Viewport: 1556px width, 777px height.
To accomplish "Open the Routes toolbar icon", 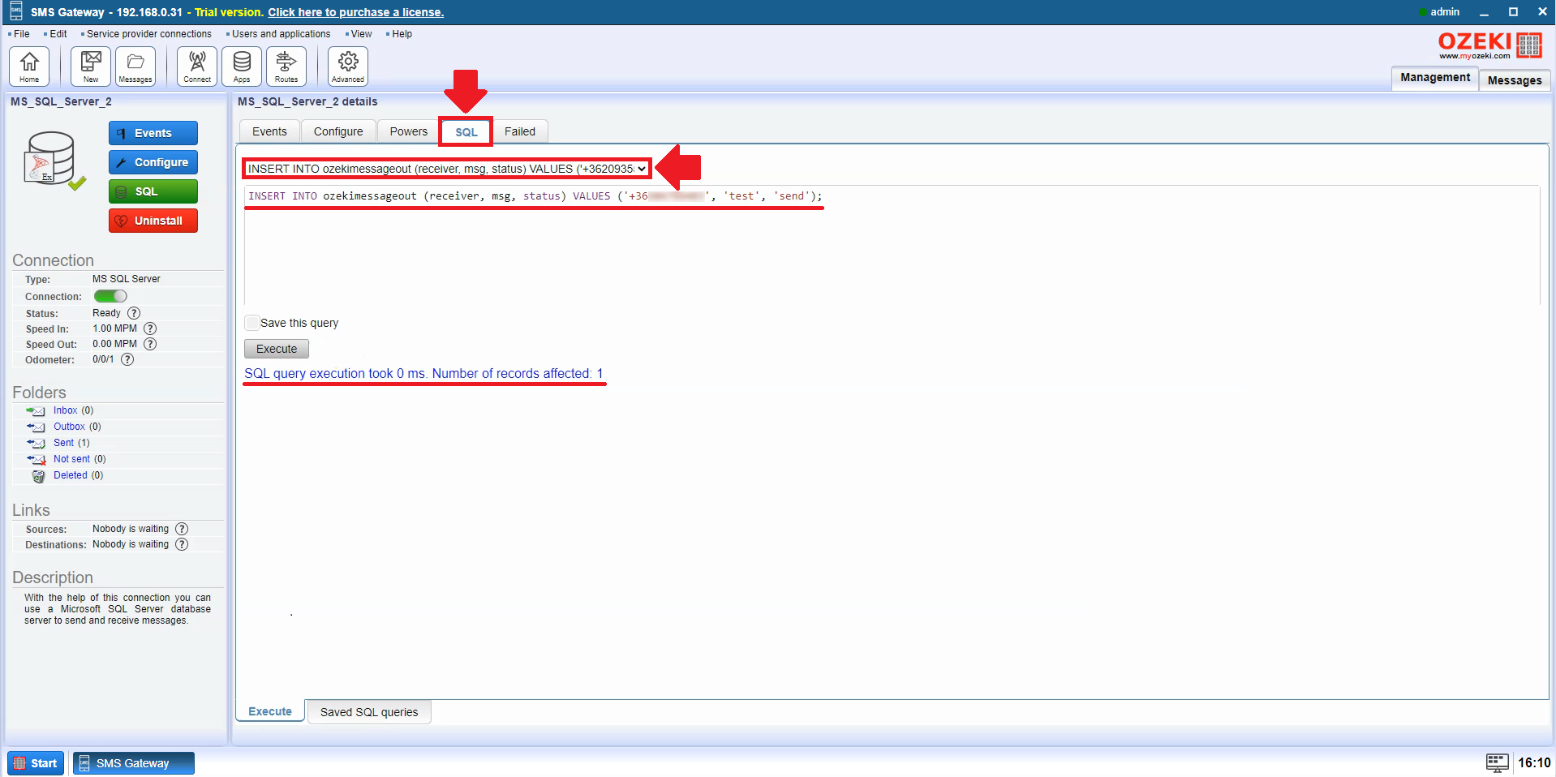I will (286, 67).
